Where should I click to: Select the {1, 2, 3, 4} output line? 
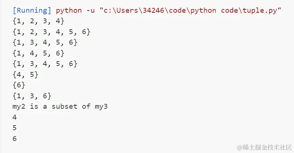click(38, 21)
